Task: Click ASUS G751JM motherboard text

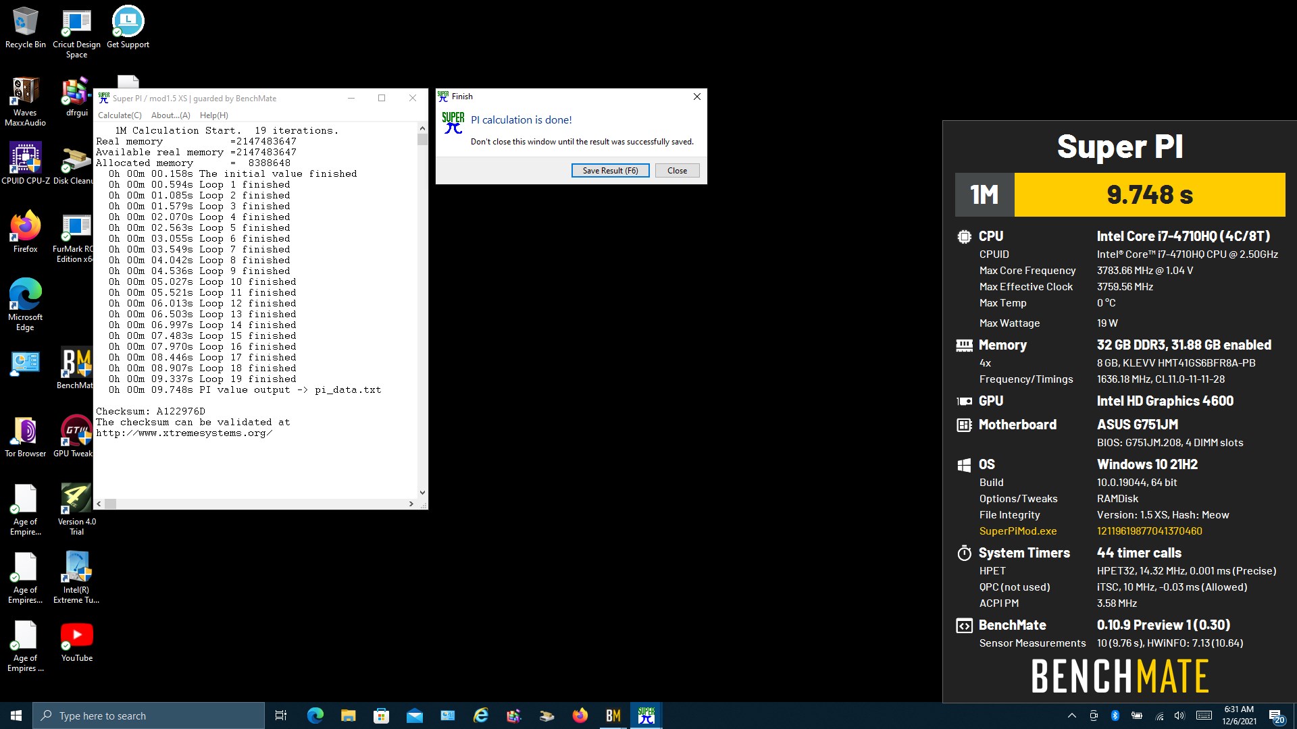Action: pos(1137,425)
